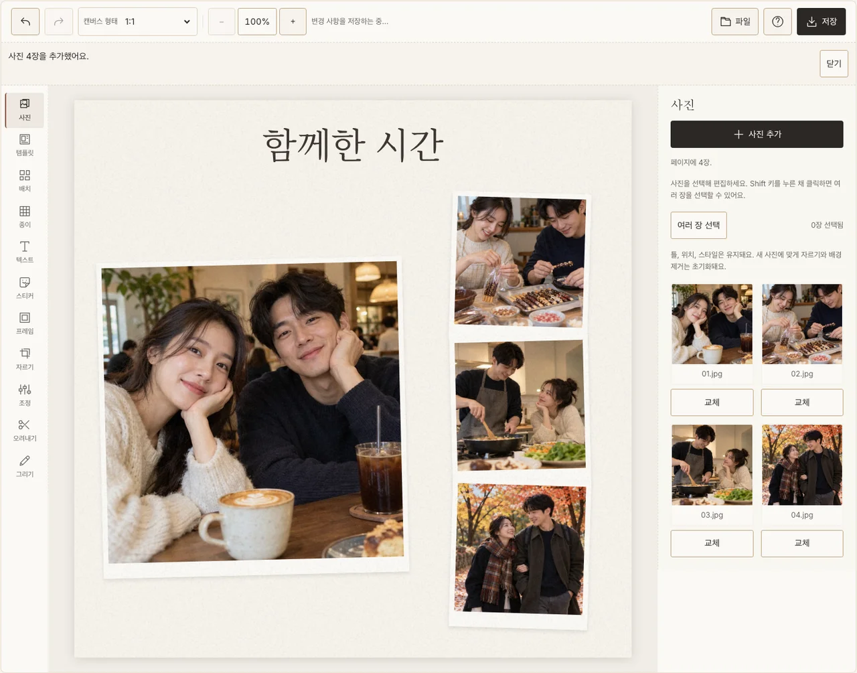
Task: Click the 사진 추가 button
Action: click(x=757, y=134)
